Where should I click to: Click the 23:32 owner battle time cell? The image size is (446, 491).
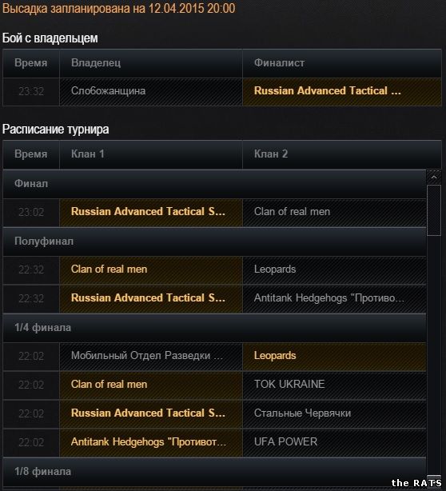(x=31, y=92)
